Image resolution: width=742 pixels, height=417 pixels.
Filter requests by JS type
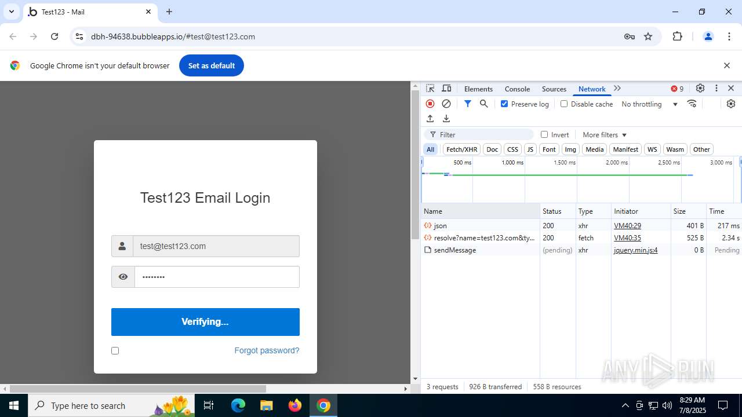(x=530, y=149)
